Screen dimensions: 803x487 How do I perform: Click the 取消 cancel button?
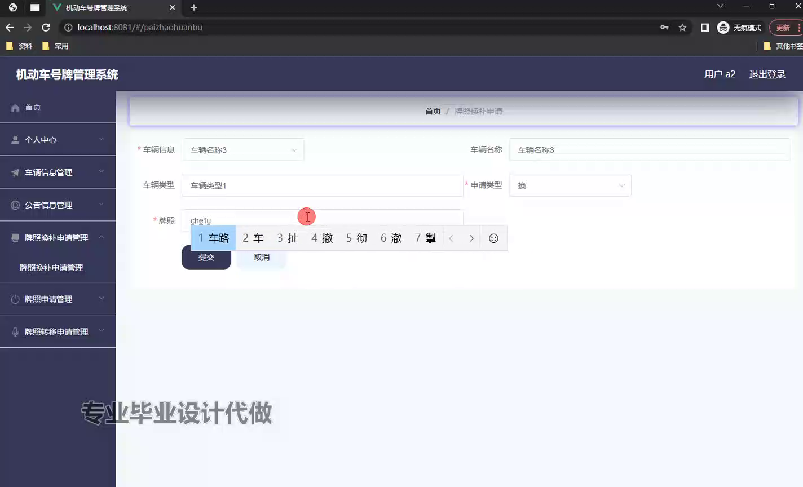click(262, 257)
